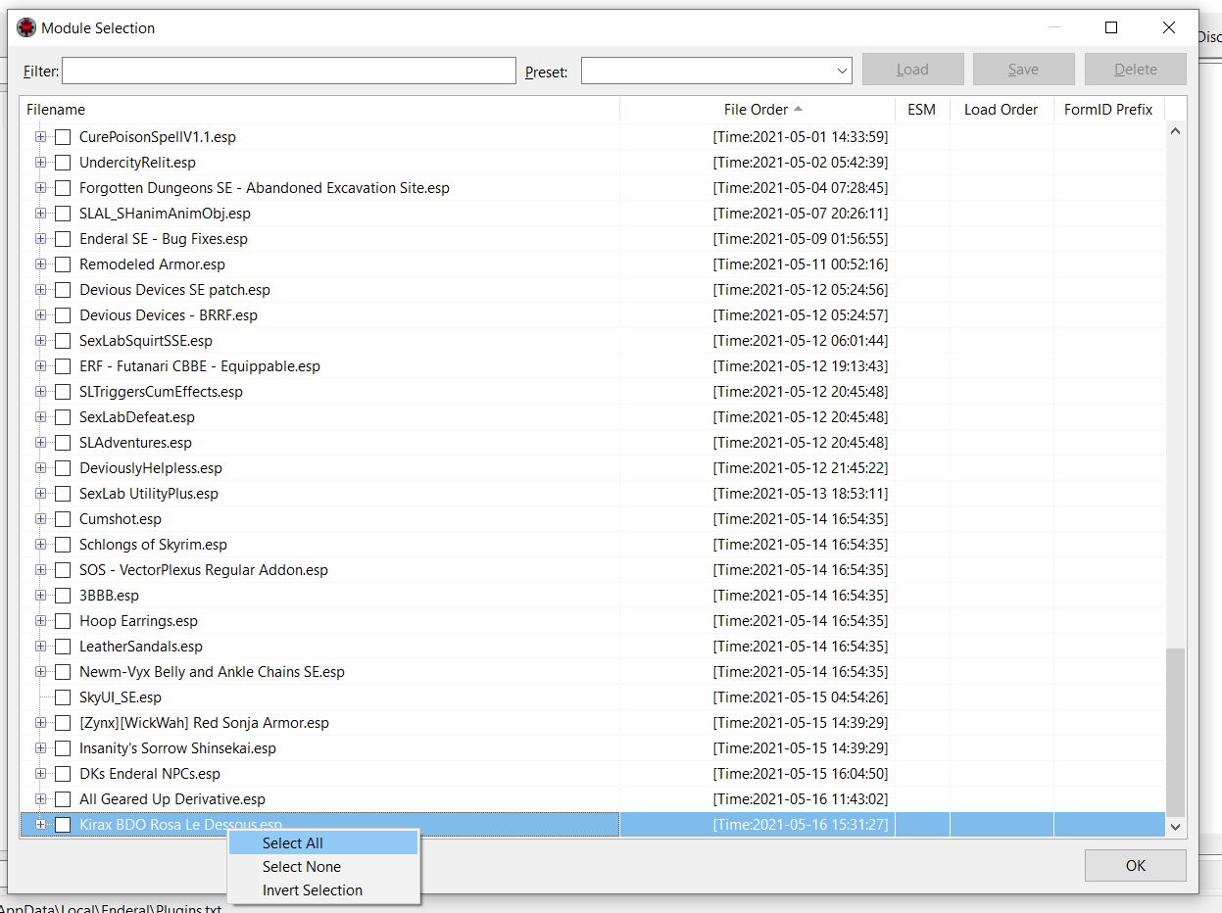
Task: Click timestamp 2021-05-15 04:54:26
Action: [x=801, y=697]
